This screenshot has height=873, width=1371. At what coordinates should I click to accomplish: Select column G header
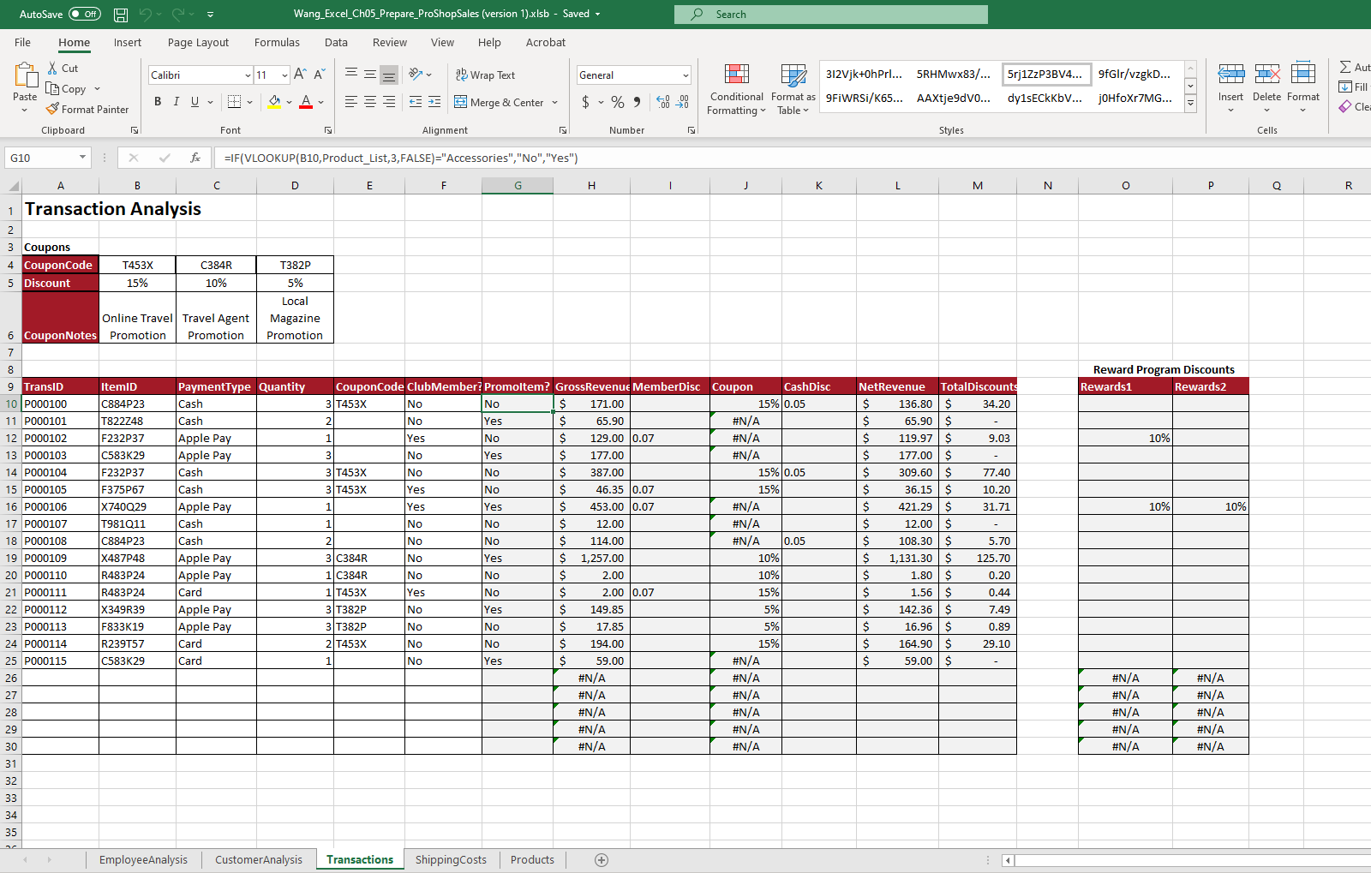(x=518, y=185)
